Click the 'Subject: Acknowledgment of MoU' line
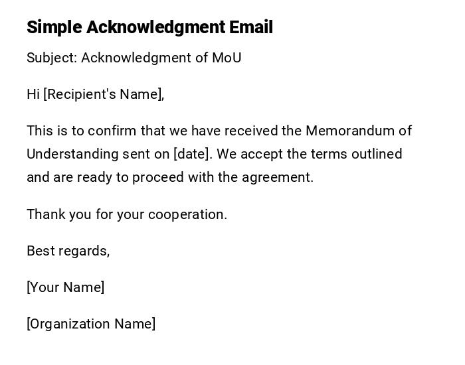Viewport: 465px width, 365px height. tap(134, 58)
